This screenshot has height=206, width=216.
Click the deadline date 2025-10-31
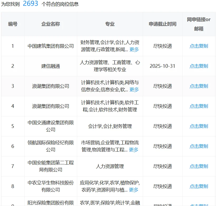click(163, 66)
